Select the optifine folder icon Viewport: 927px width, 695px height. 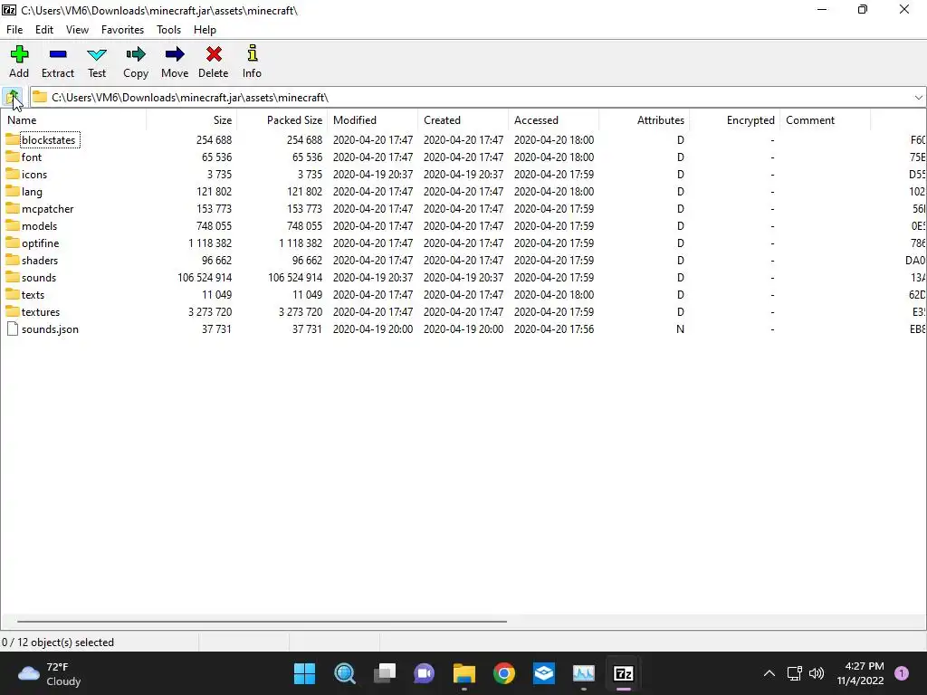(x=13, y=243)
